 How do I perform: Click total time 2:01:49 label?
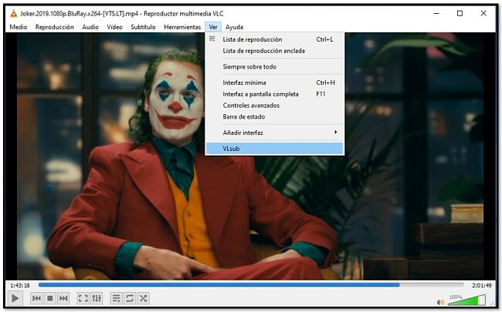point(481,285)
